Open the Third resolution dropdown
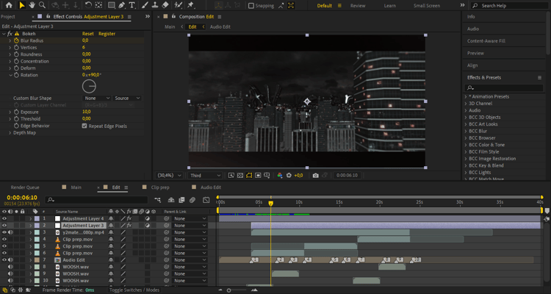The image size is (551, 294). 206,176
